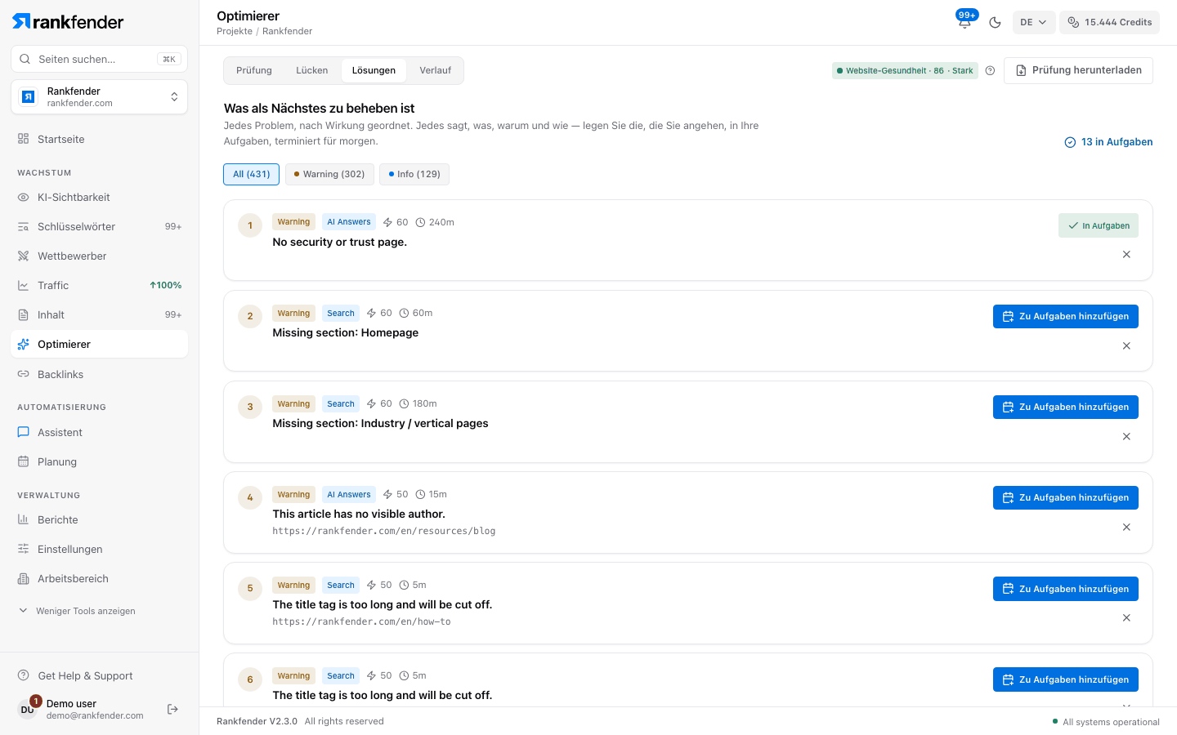Select the Lösungen tab
Image resolution: width=1177 pixels, height=735 pixels.
pyautogui.click(x=374, y=70)
